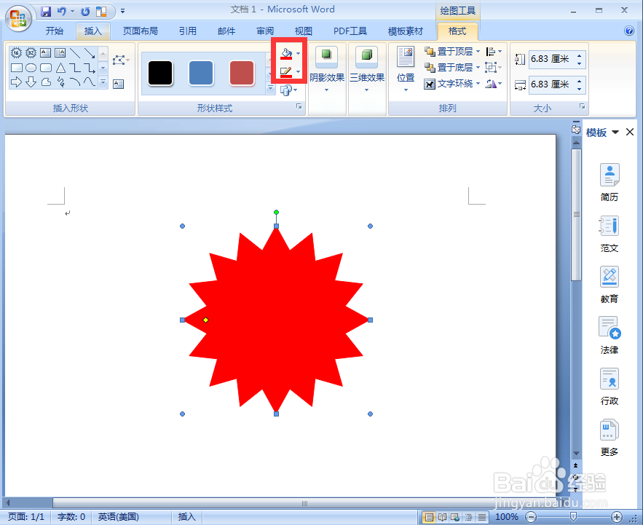The height and width of the screenshot is (525, 643).
Task: Open the 置于底层 dropdown arrow
Action: (478, 68)
